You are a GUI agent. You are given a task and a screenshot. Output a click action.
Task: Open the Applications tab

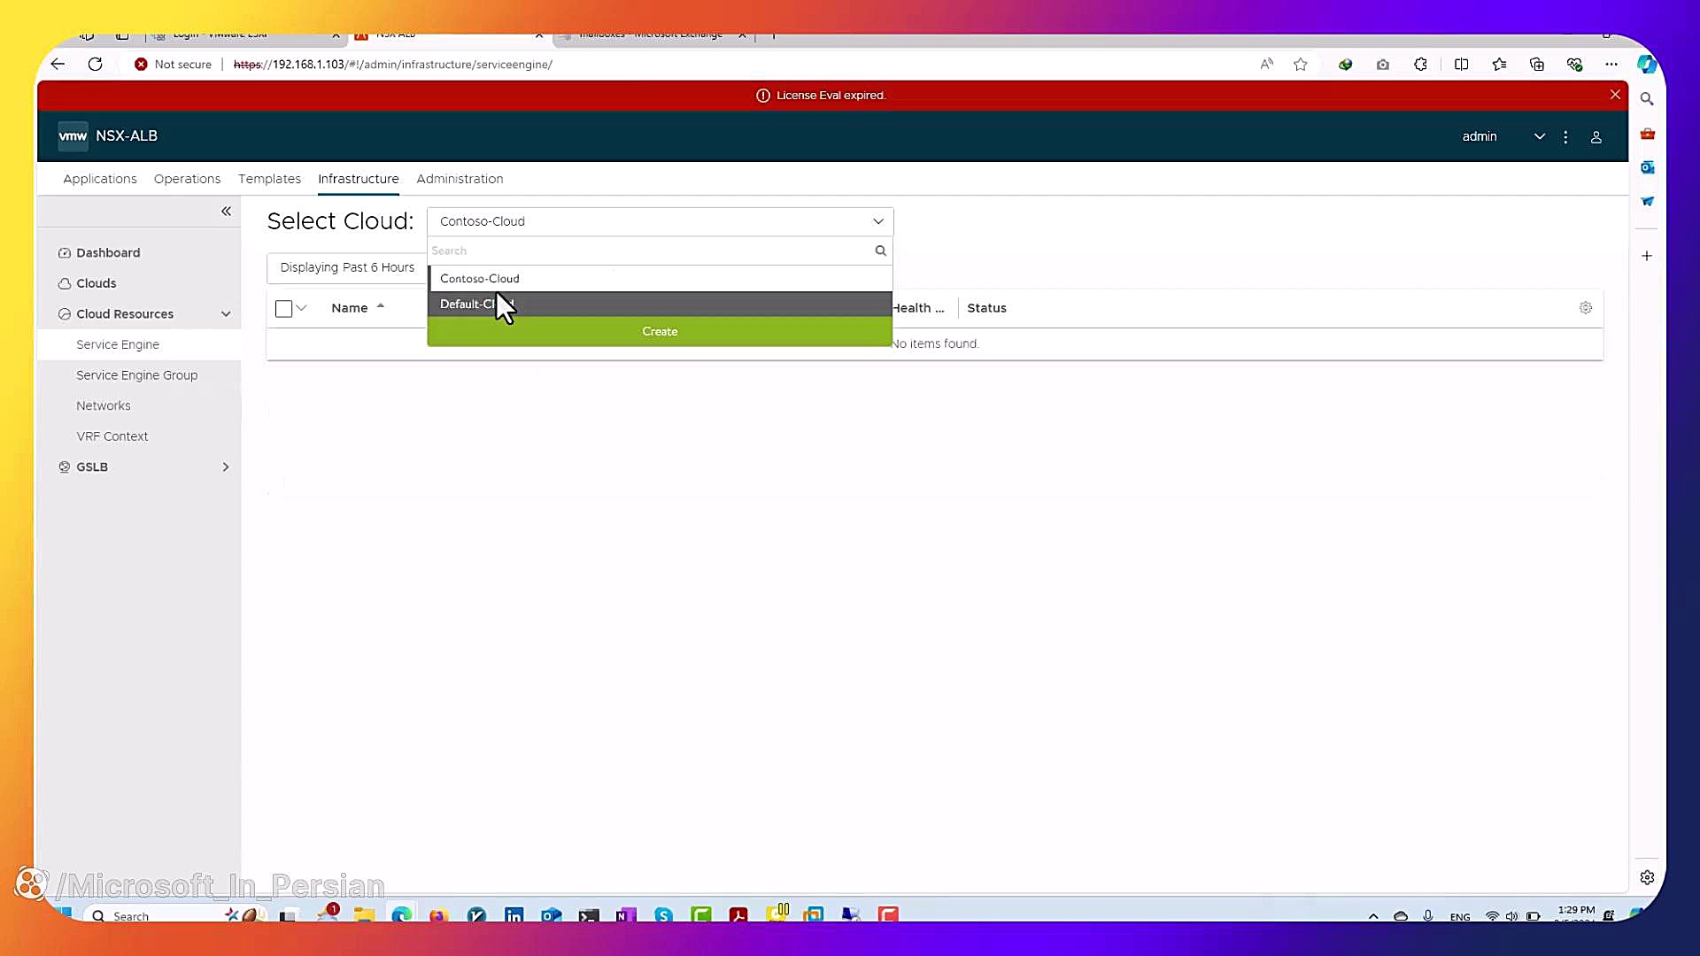(100, 179)
